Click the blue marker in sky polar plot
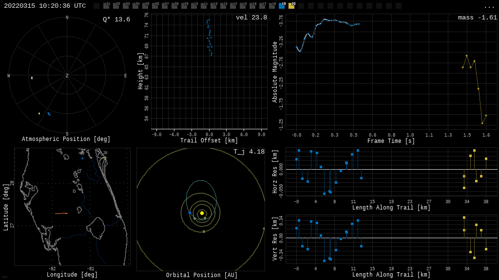Viewport: 499px width, 280px height. pos(49,114)
